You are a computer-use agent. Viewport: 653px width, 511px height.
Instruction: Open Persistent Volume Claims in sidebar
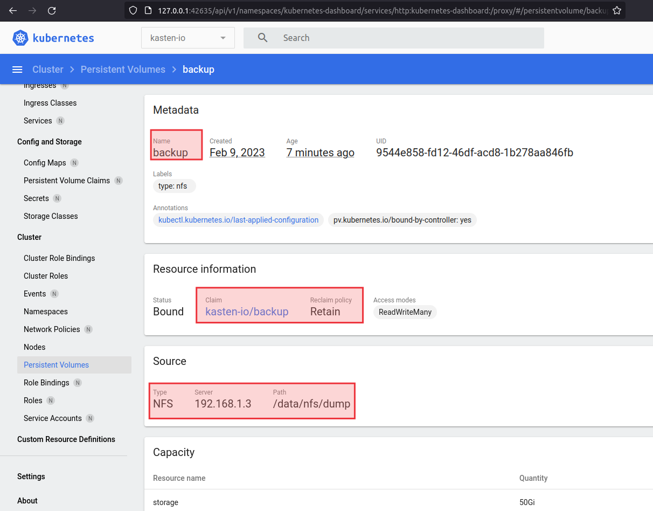67,181
